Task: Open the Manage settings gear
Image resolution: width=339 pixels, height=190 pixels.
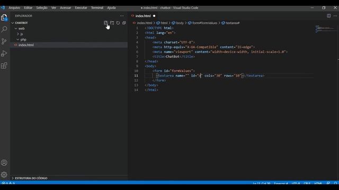Action: tap(4, 175)
